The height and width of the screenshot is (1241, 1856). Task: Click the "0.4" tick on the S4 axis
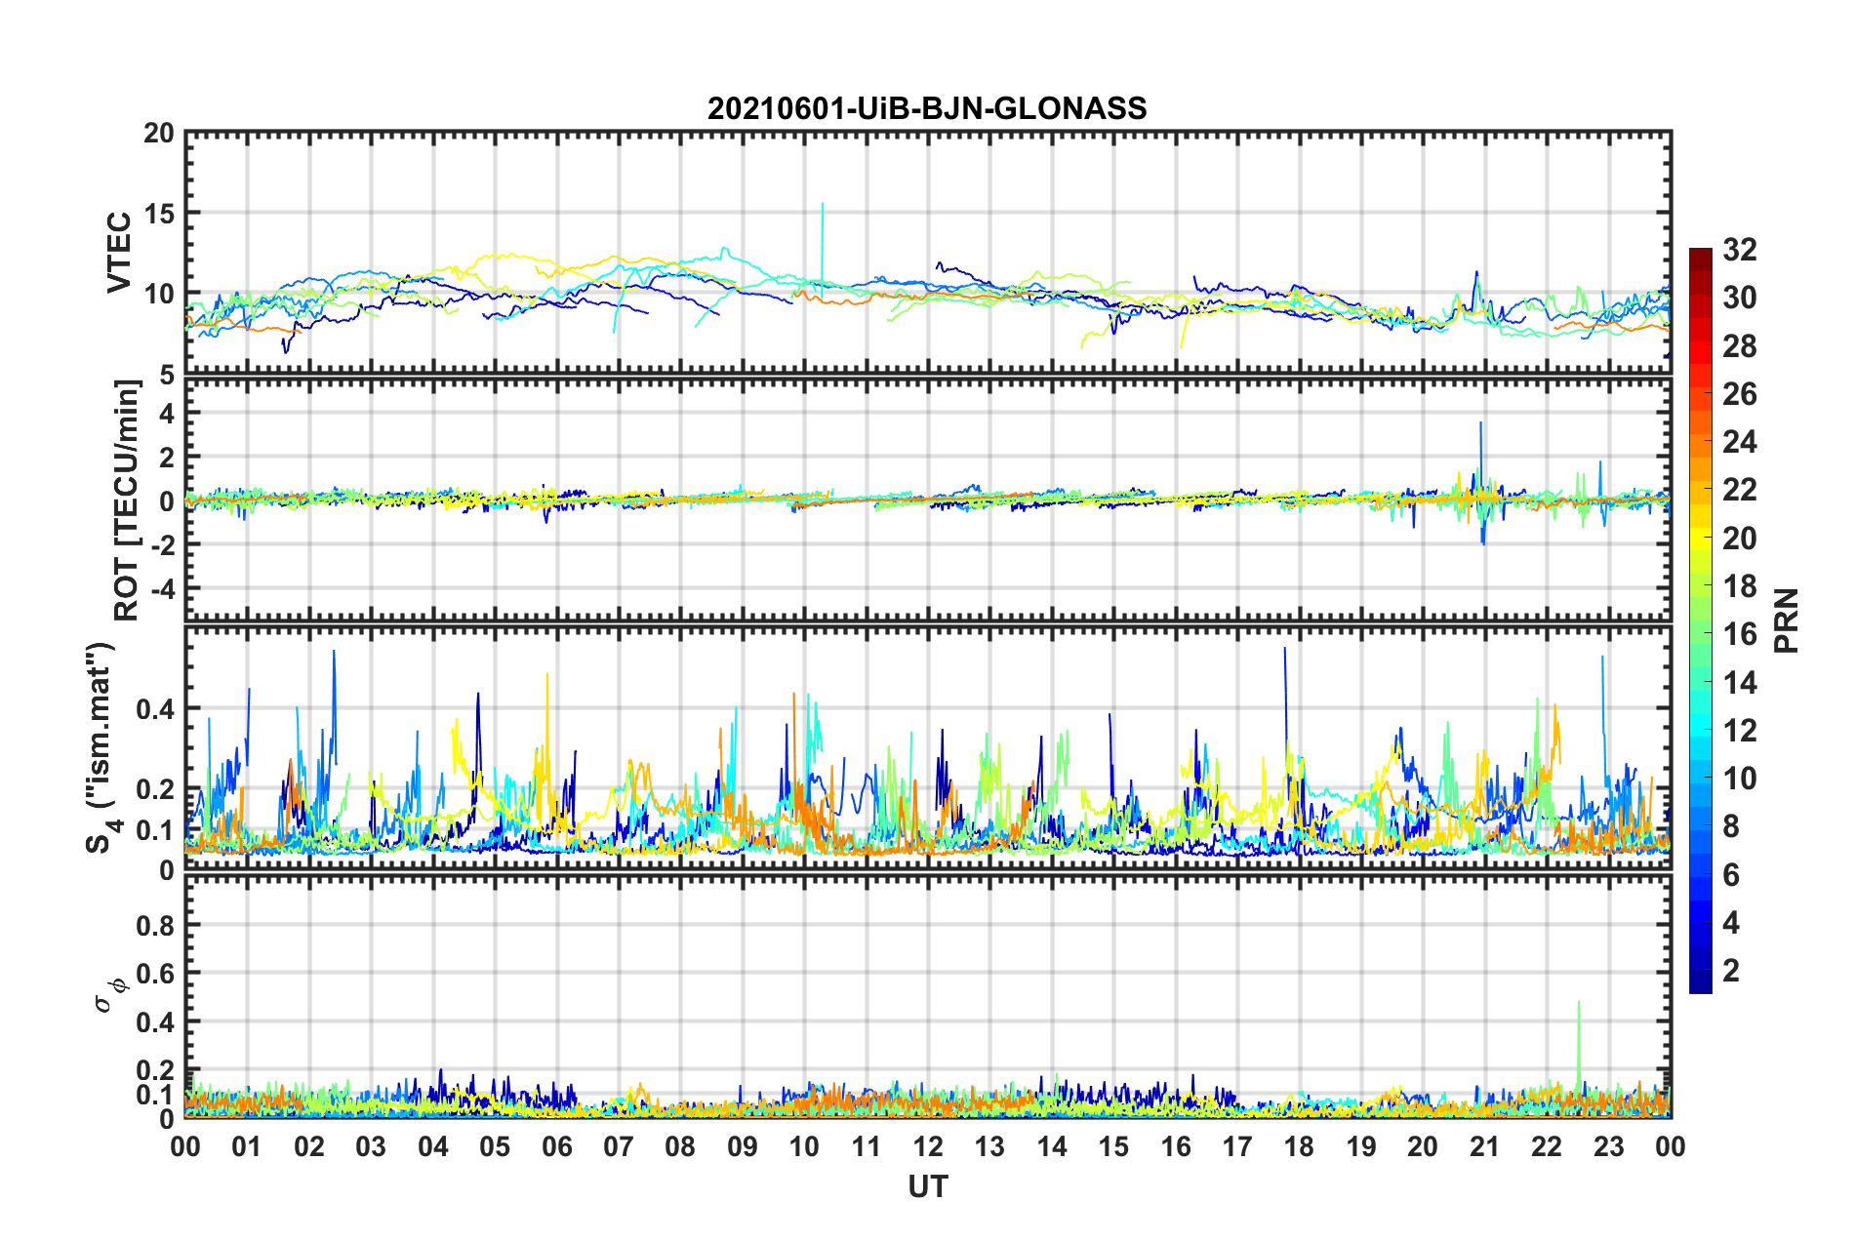[x=155, y=709]
